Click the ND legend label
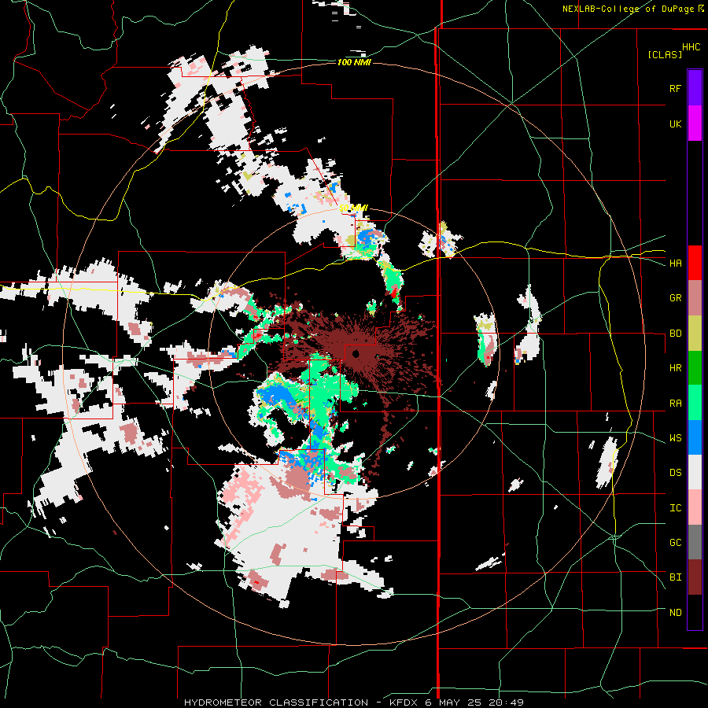Viewport: 708px width, 708px height. click(675, 613)
